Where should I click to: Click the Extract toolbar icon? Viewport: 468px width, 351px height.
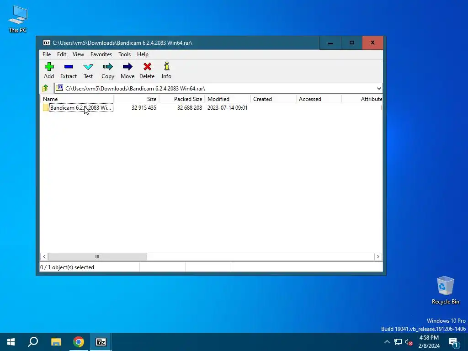click(69, 70)
